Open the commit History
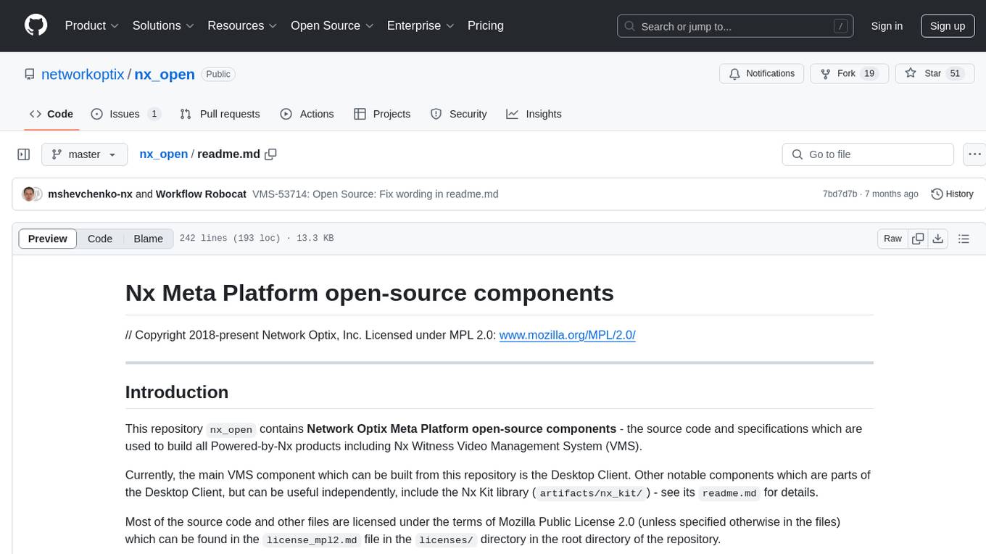This screenshot has height=554, width=986. tap(952, 194)
